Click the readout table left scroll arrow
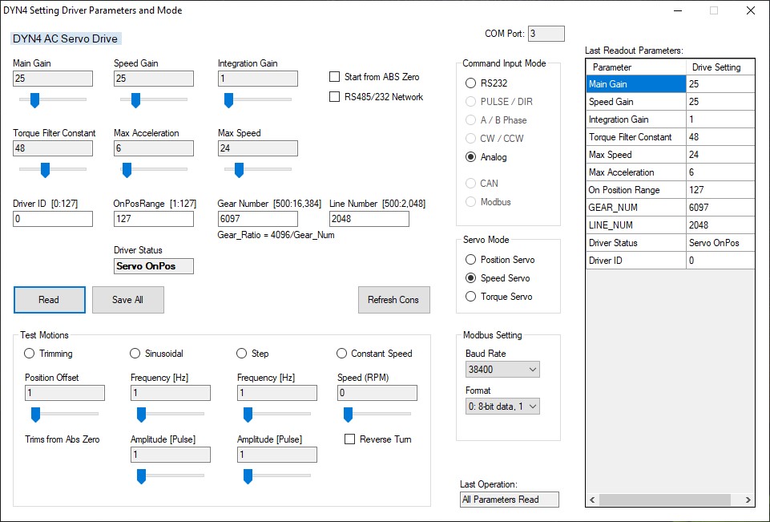The height and width of the screenshot is (522, 770). [592, 500]
